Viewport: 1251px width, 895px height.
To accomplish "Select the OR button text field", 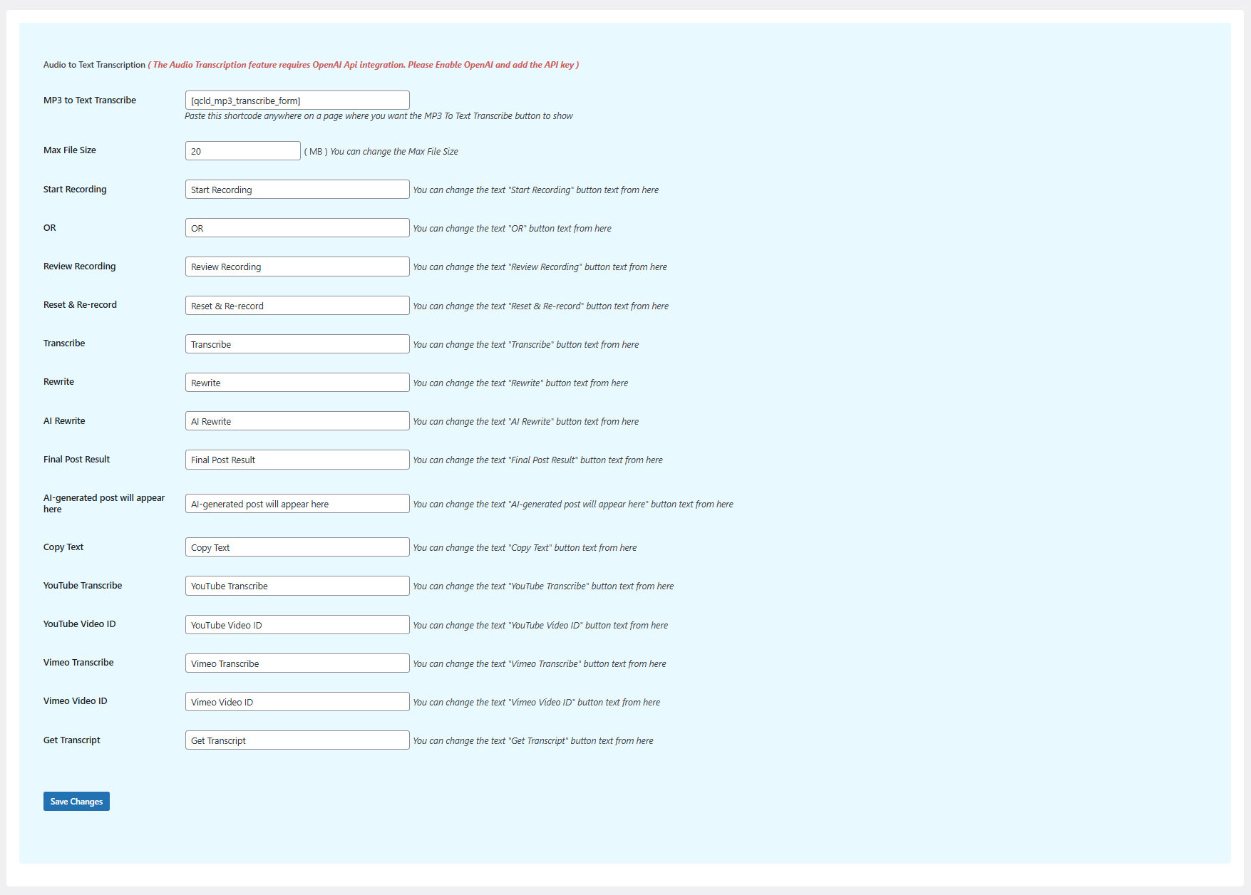I will point(297,228).
